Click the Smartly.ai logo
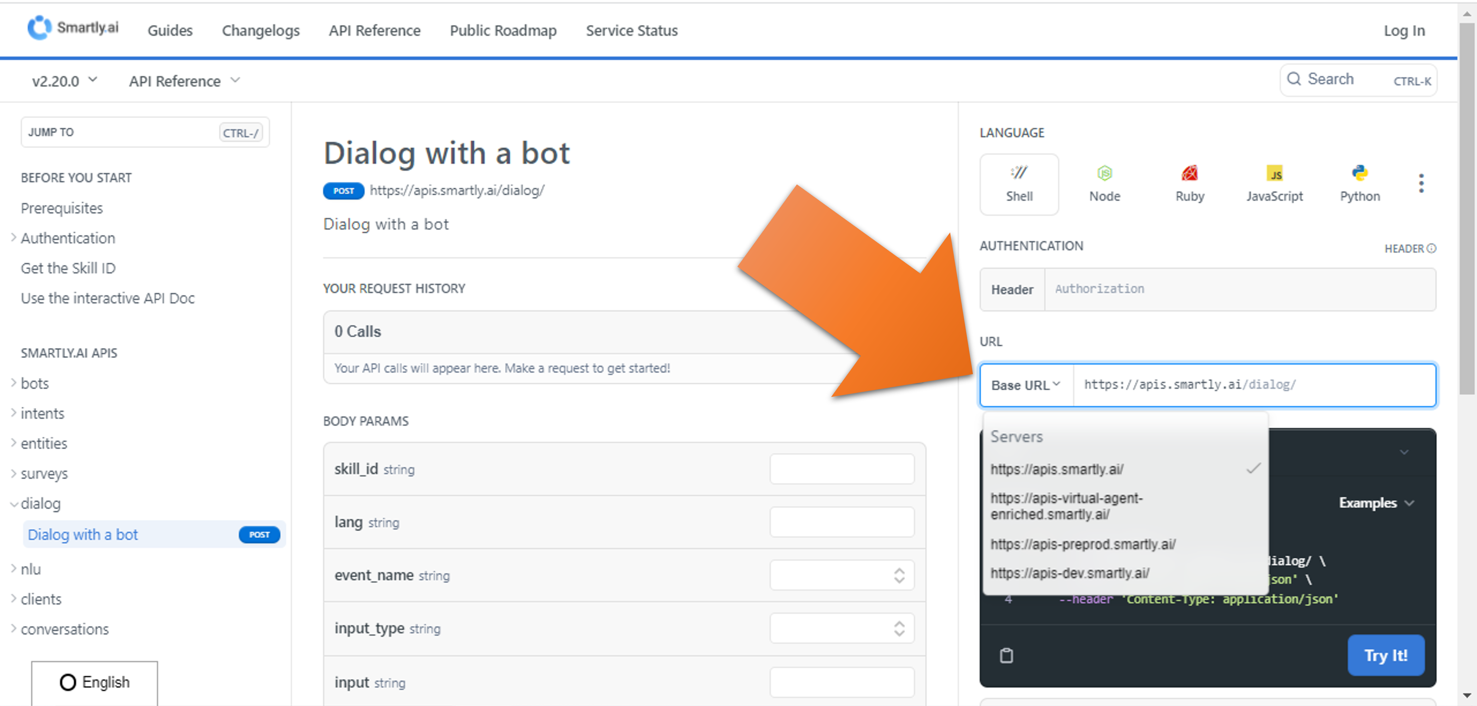Viewport: 1477px width, 706px height. click(x=74, y=28)
